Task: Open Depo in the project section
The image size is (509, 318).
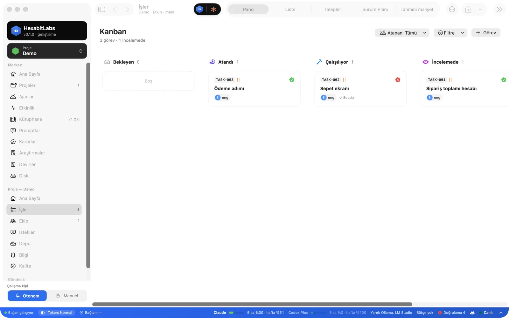Action: pyautogui.click(x=44, y=244)
